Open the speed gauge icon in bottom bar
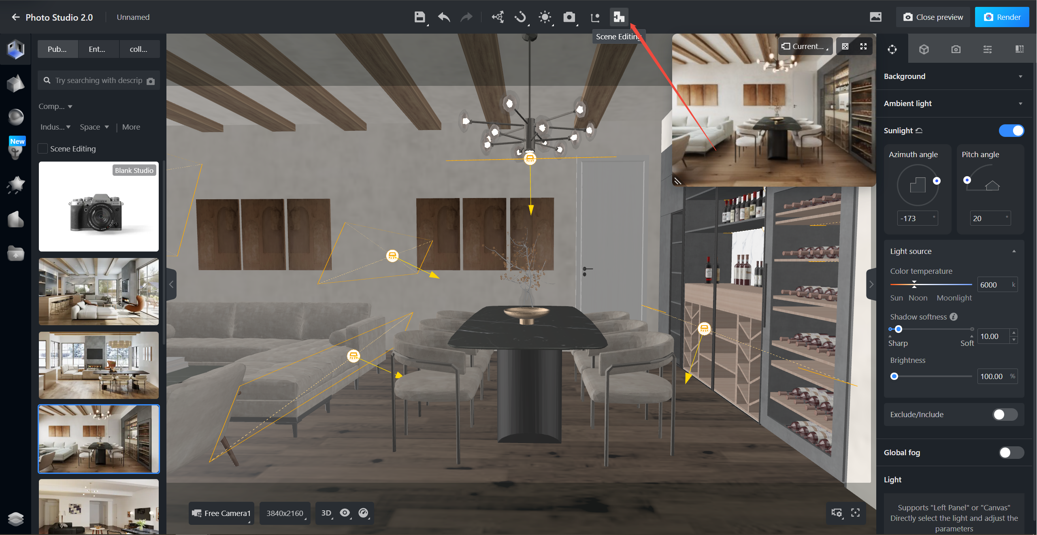1037x535 pixels. tap(364, 513)
